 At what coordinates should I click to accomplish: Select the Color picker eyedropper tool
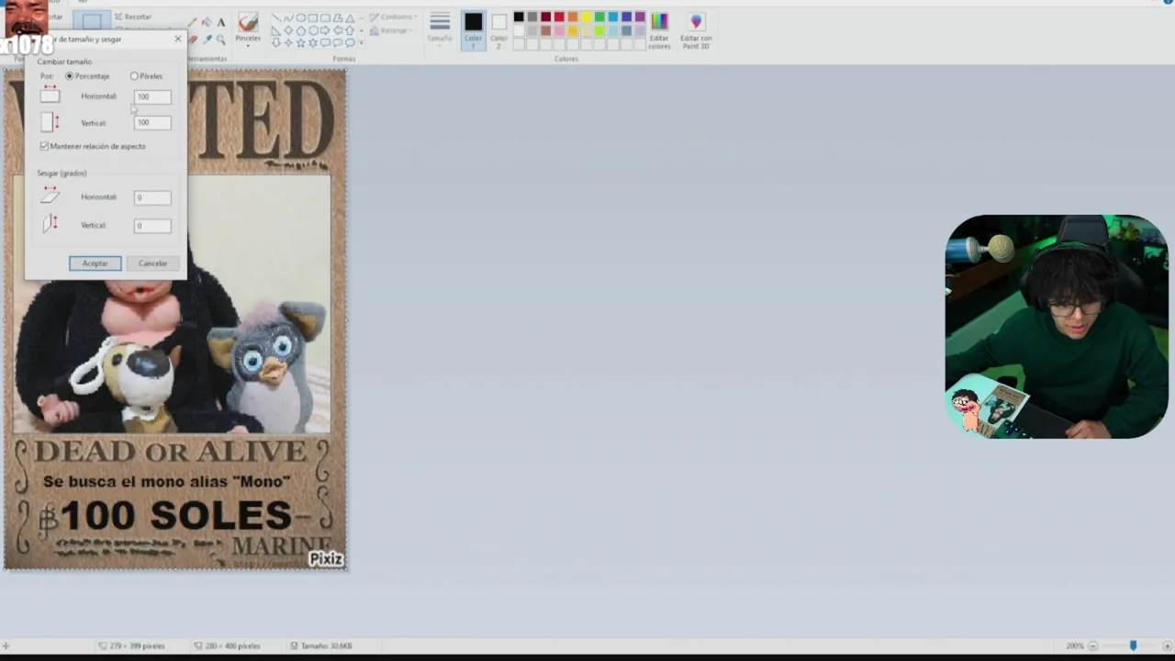point(207,39)
